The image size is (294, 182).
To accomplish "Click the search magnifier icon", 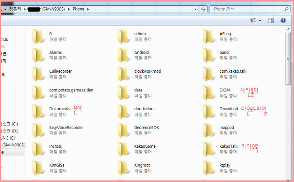I will [286, 9].
